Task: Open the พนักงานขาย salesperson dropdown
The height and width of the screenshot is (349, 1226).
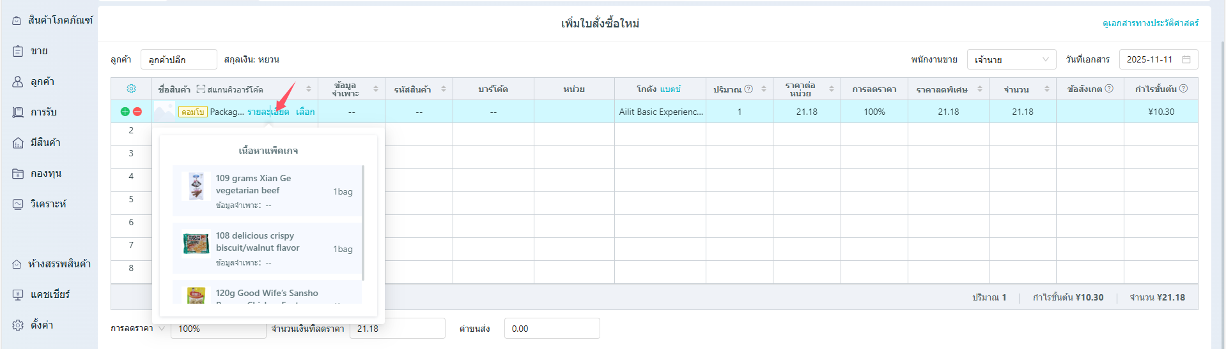Action: [x=1011, y=59]
